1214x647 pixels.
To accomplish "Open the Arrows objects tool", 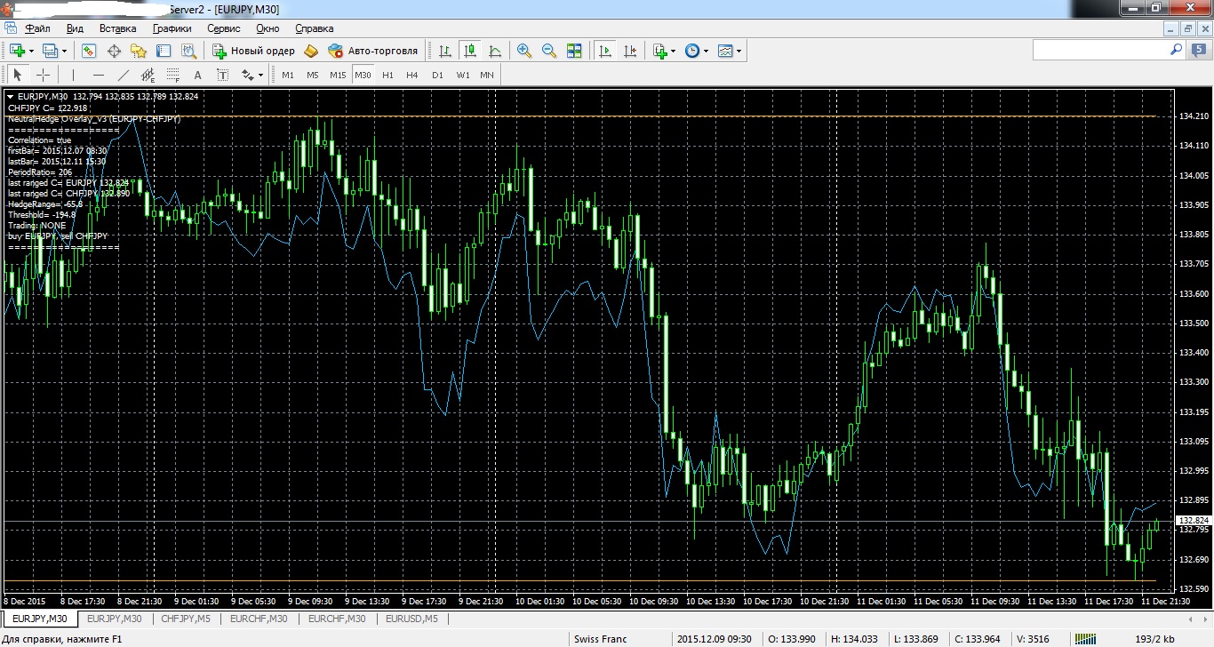I will tap(248, 75).
